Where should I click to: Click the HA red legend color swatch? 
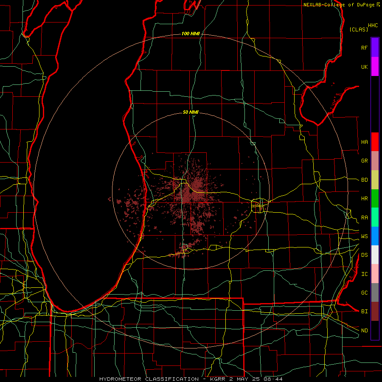coord(375,142)
